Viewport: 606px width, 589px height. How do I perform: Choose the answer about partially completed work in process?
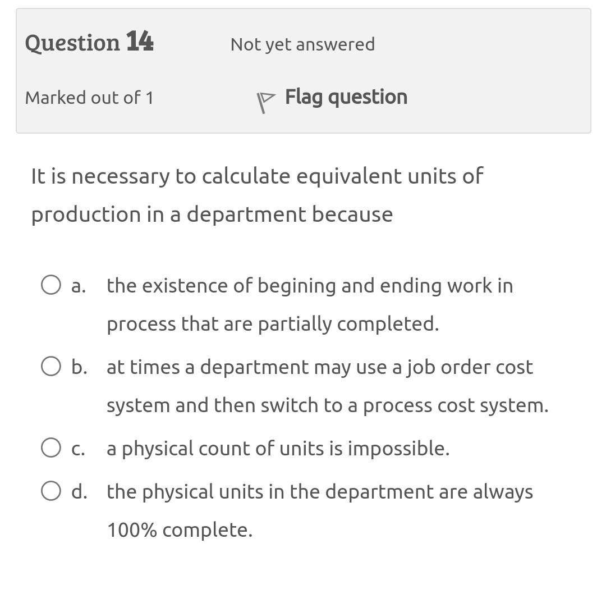pyautogui.click(x=310, y=286)
